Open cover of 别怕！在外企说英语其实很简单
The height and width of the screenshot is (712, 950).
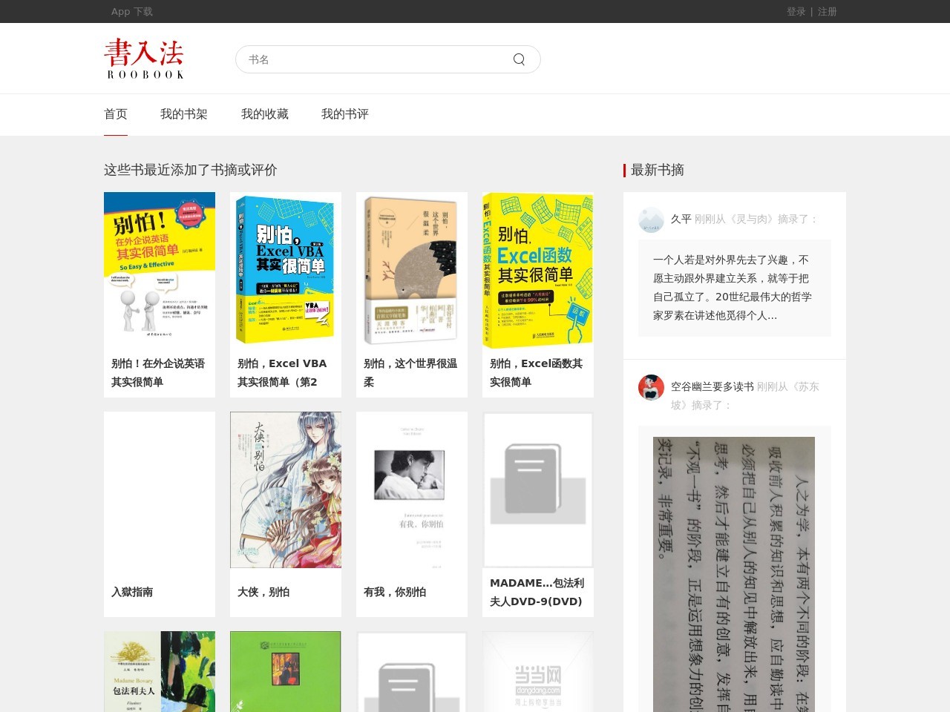tap(160, 271)
